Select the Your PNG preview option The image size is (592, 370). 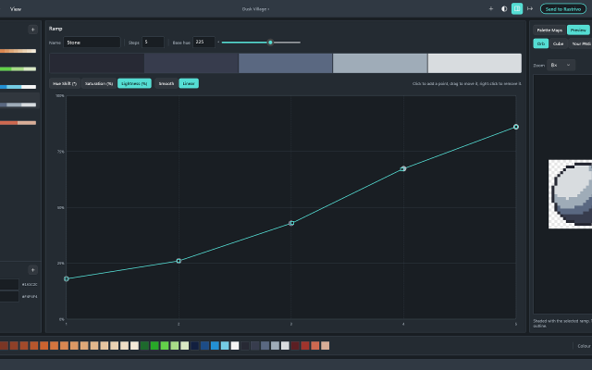coord(581,43)
